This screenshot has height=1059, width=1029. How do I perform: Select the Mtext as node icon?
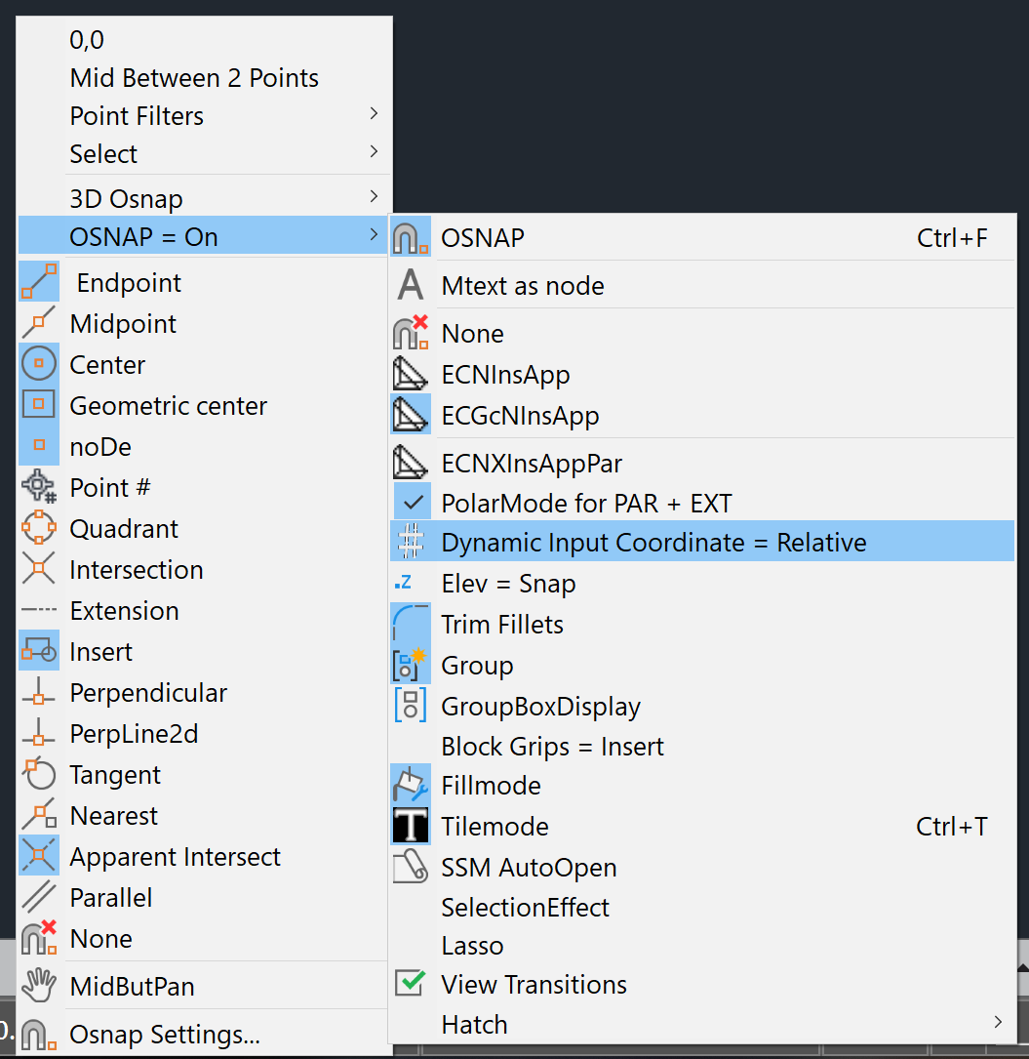click(411, 286)
